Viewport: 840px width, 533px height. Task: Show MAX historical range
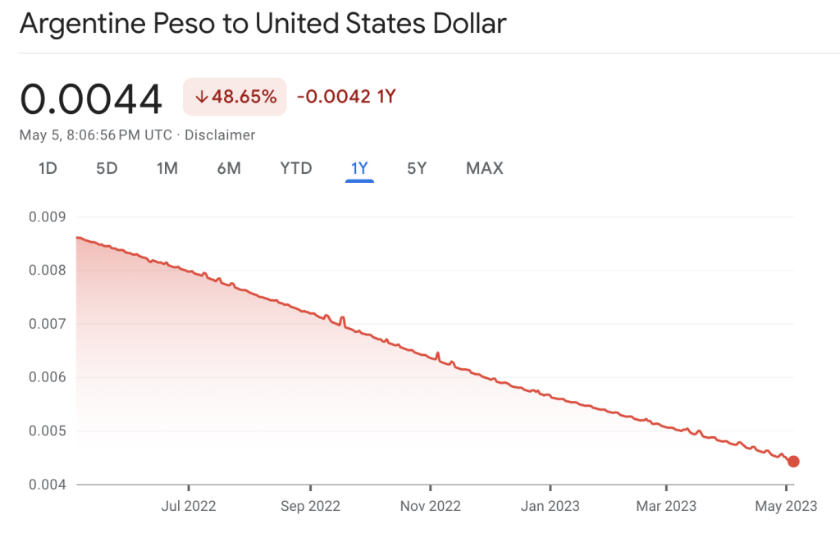484,169
